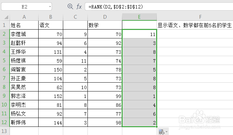Click the zoom magnifier icon beside fx

pyautogui.click(x=70, y=6)
